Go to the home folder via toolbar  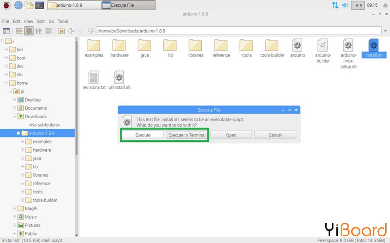coord(61,31)
